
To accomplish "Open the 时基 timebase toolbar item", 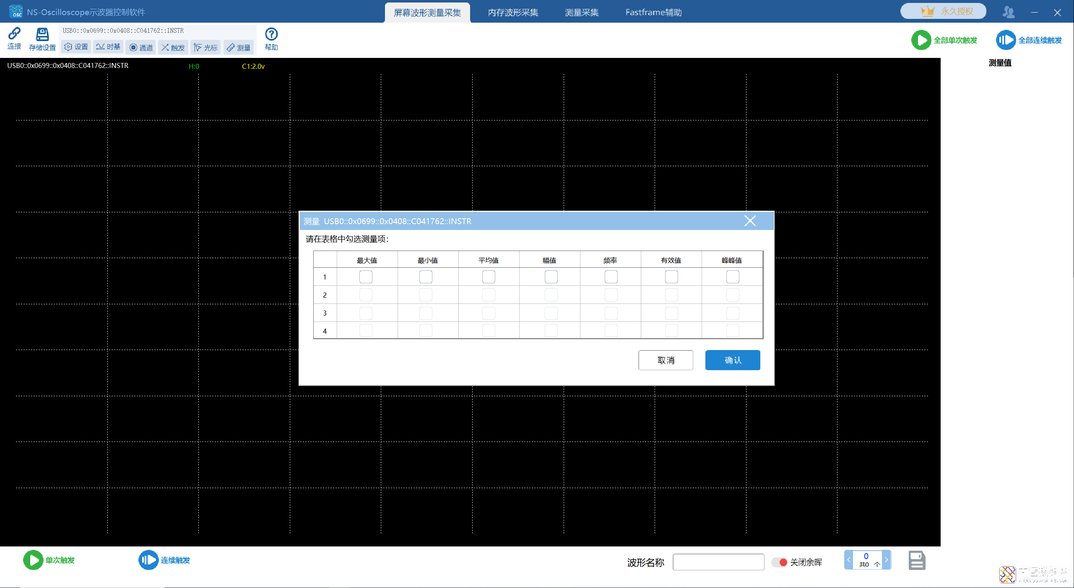I will click(x=108, y=47).
